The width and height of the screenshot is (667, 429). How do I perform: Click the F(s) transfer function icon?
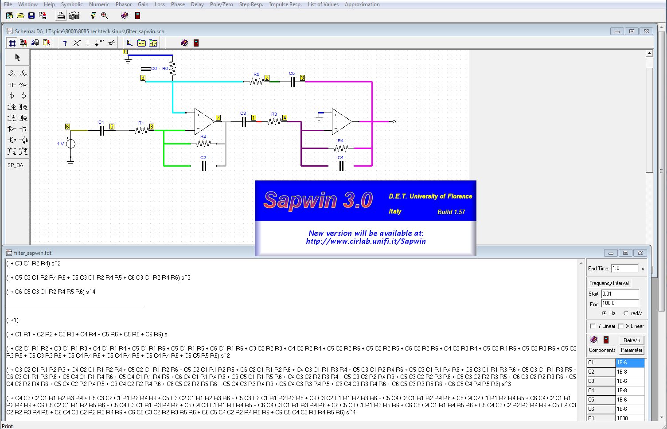click(x=153, y=43)
